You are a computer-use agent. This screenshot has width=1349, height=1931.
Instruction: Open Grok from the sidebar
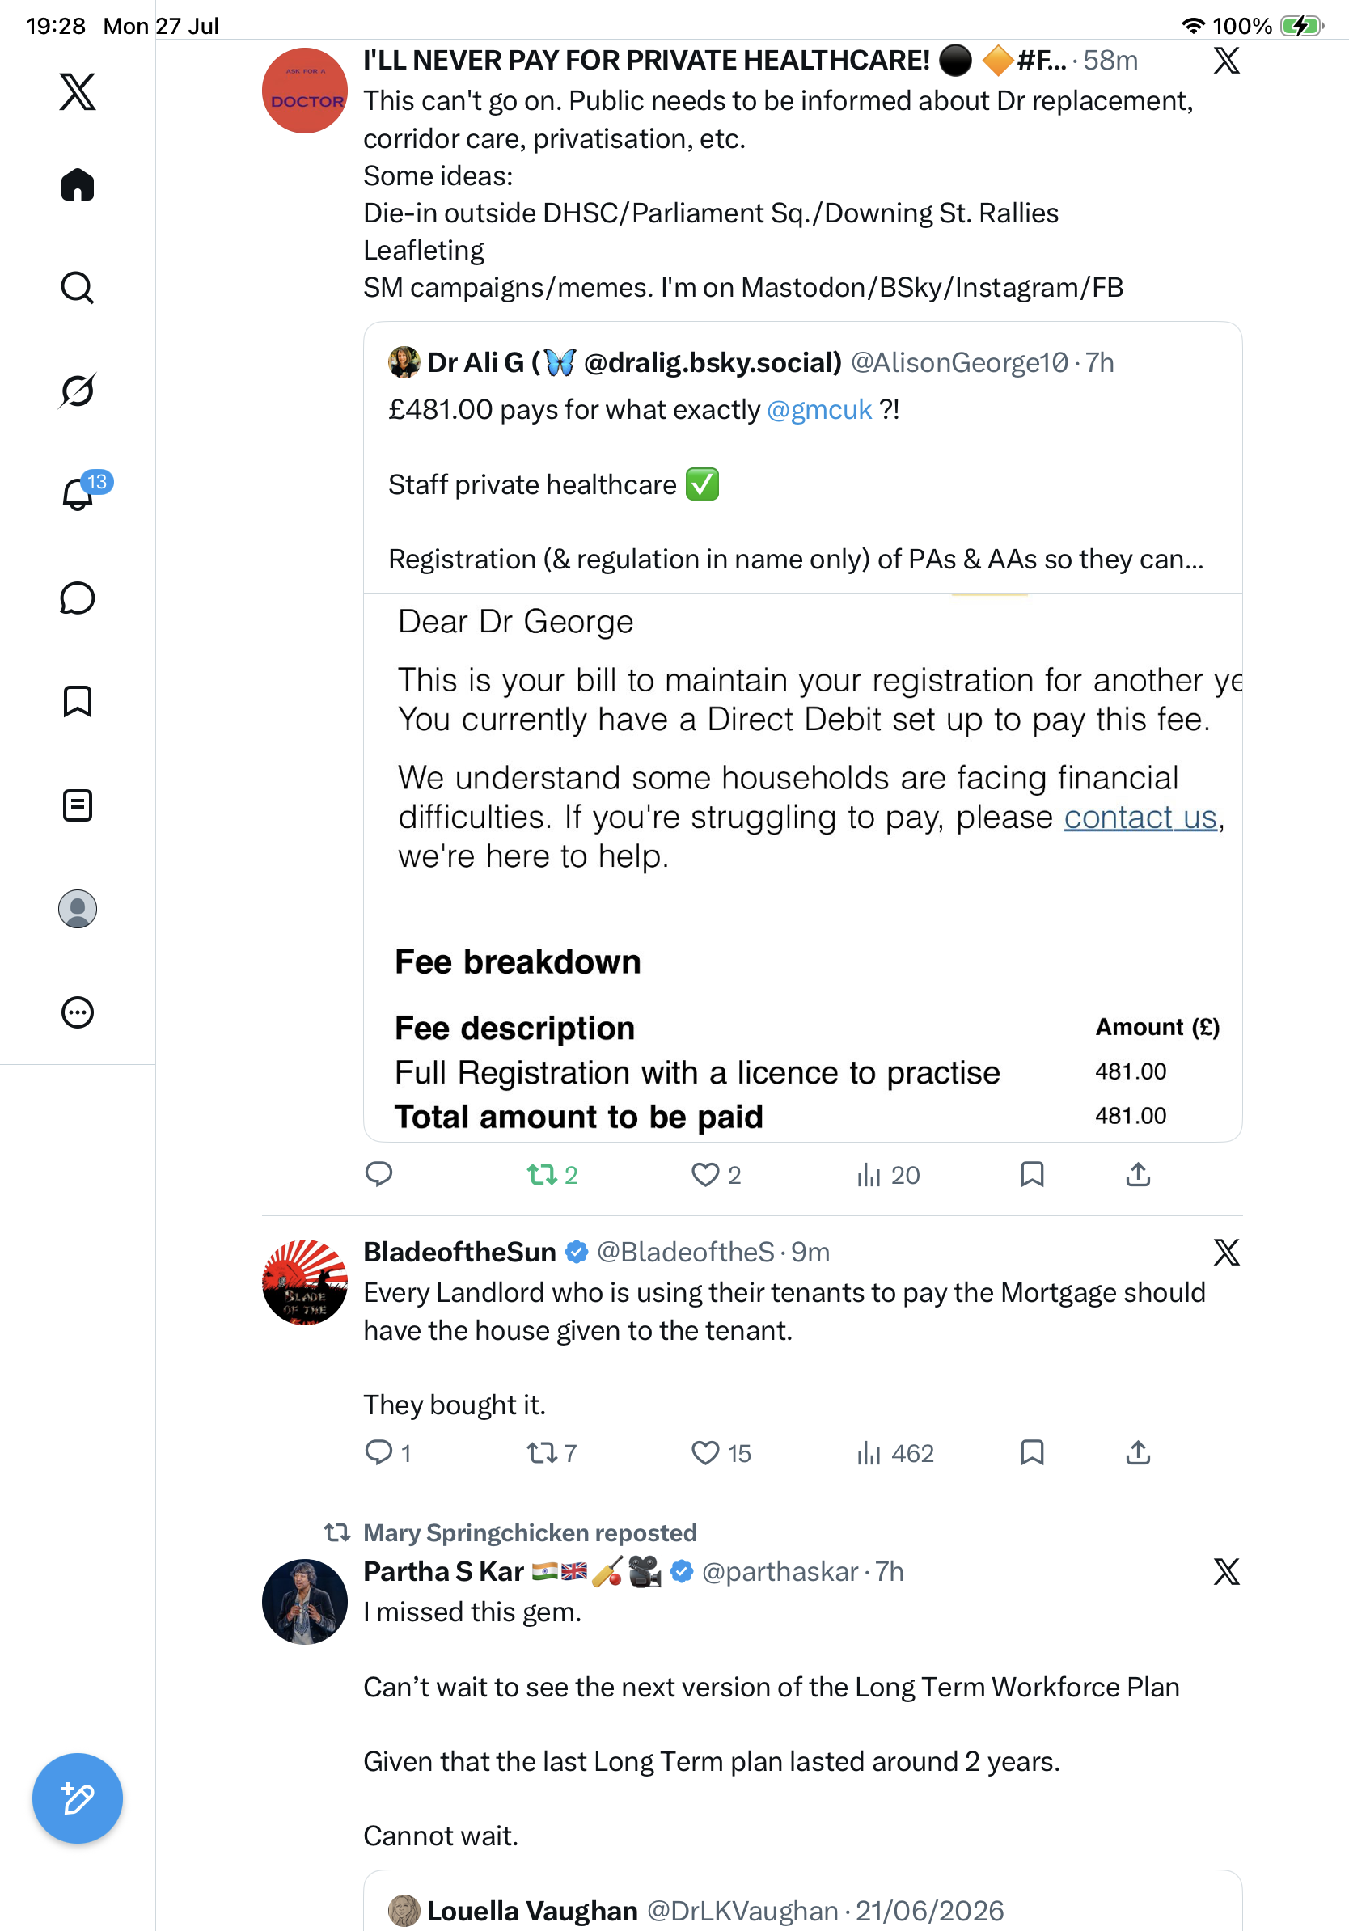coord(78,391)
